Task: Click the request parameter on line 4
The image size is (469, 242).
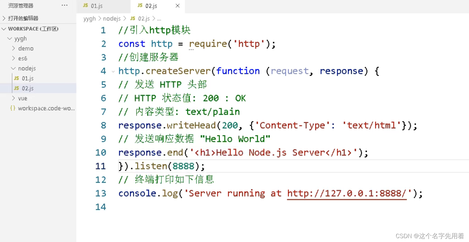Action: pyautogui.click(x=289, y=71)
